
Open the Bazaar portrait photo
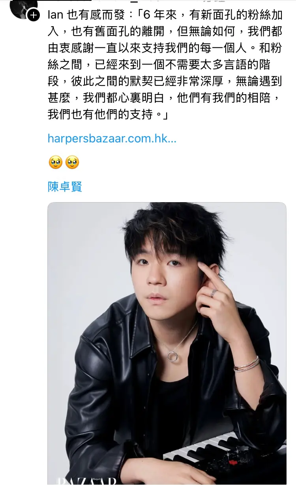click(167, 343)
